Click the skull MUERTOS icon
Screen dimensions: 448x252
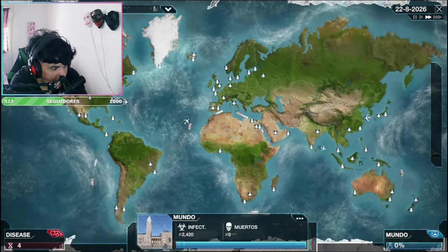(x=229, y=227)
